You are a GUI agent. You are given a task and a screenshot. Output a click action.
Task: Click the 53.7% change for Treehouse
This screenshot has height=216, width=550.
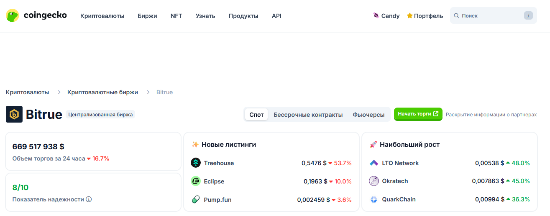pos(343,163)
